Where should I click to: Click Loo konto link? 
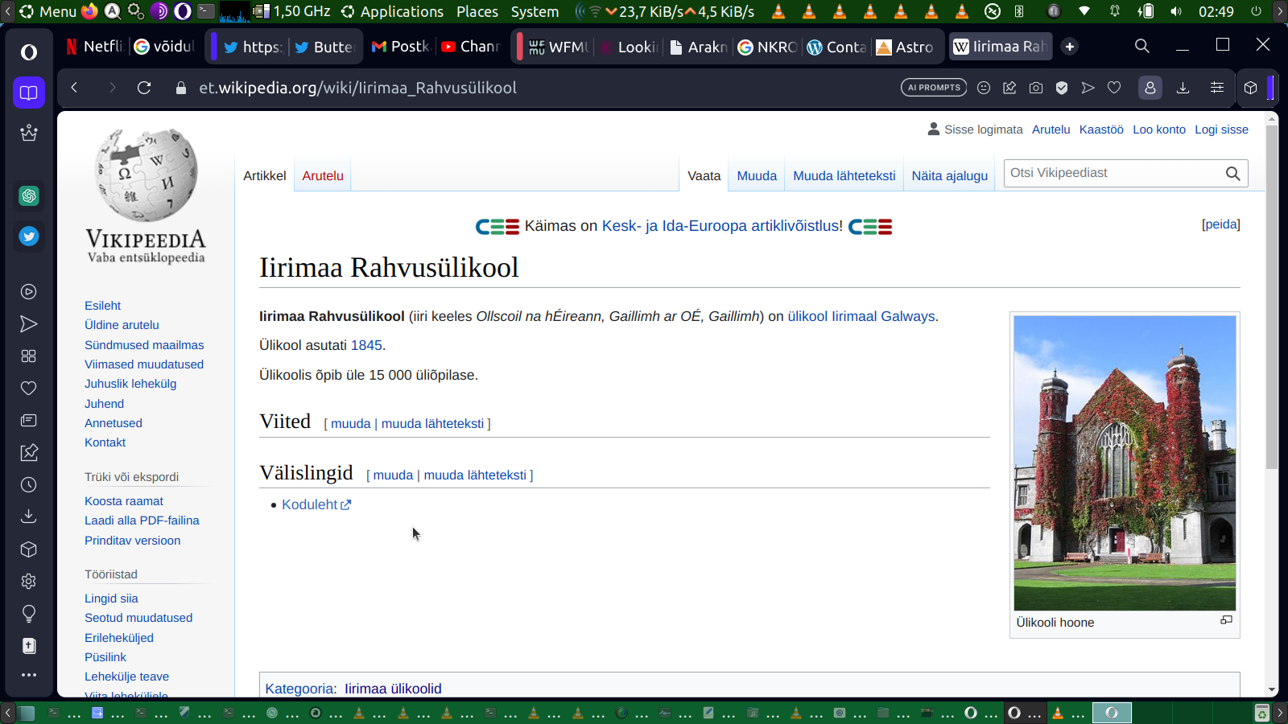point(1159,130)
